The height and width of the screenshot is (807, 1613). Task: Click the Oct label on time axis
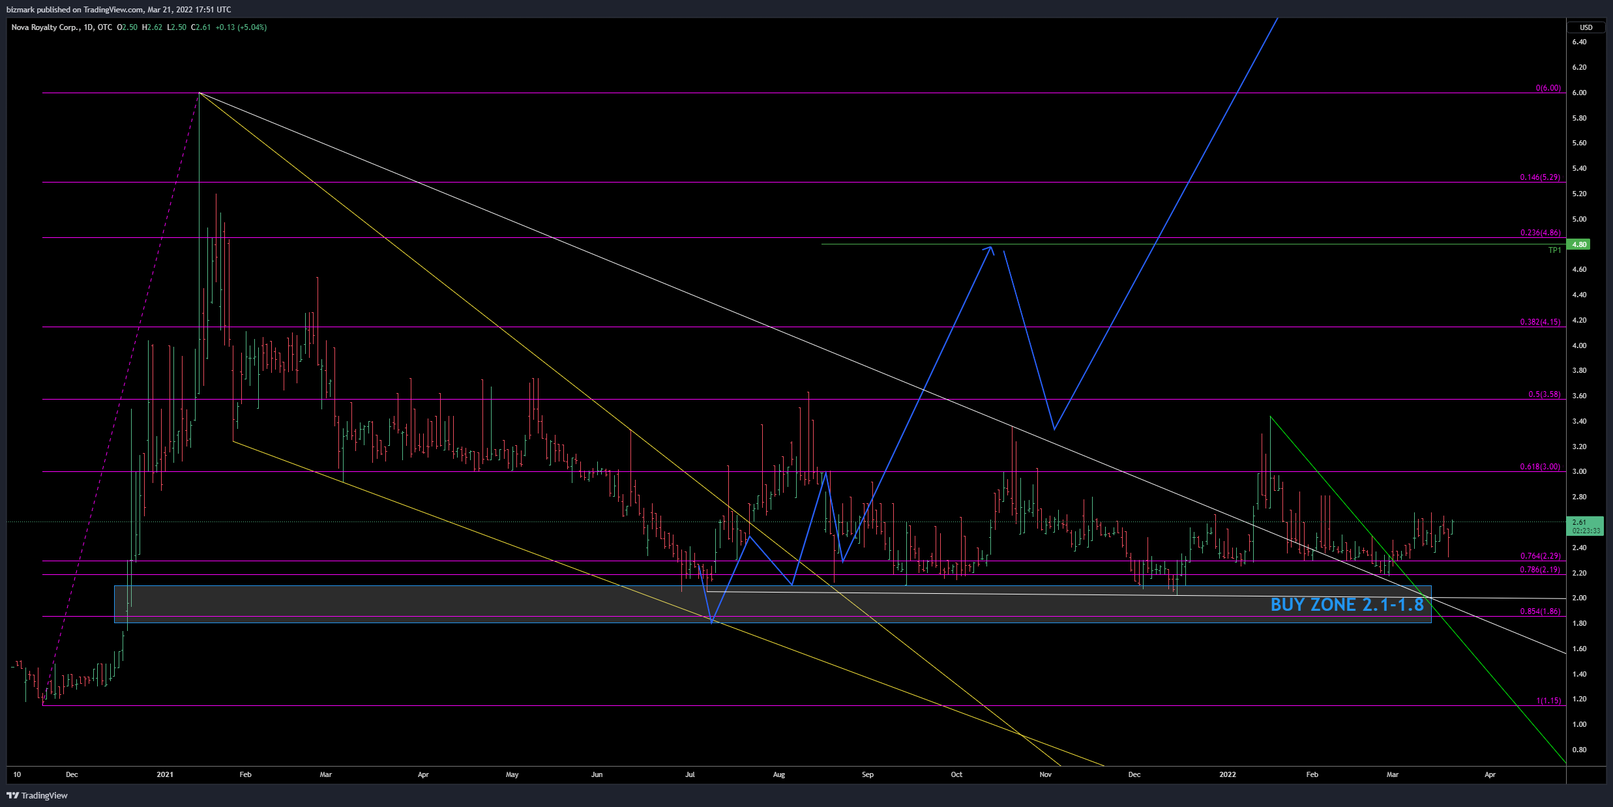pos(956,774)
